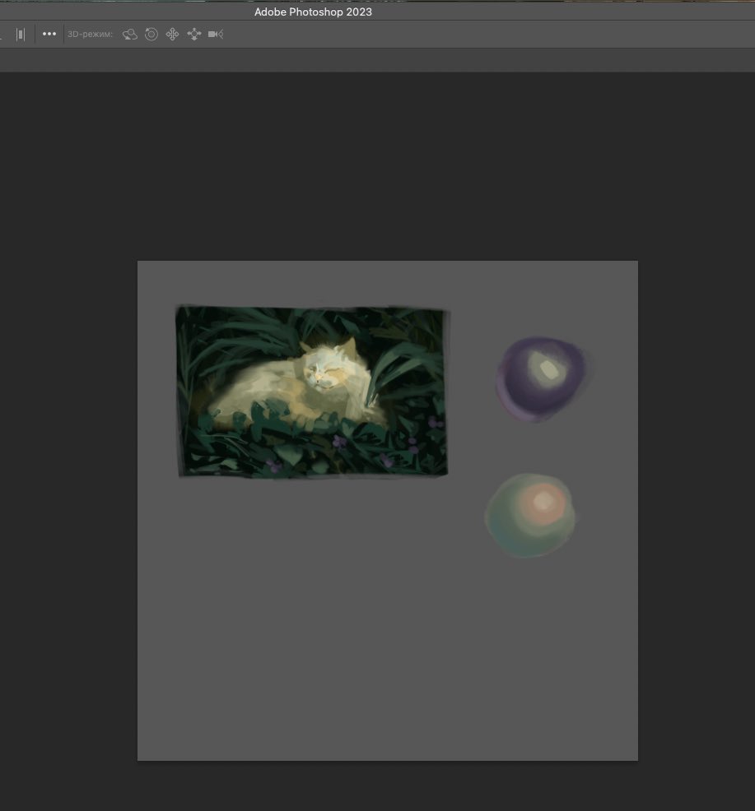Select the 3D roll object icon
Viewport: 755px width, 811px height.
[151, 35]
